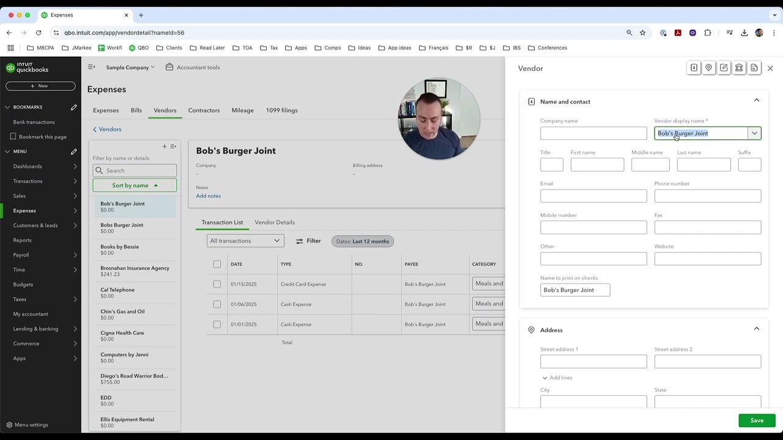Bookmark this page with star icon

pos(642,32)
